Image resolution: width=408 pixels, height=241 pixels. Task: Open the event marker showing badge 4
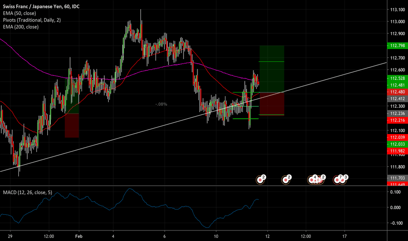311,180
